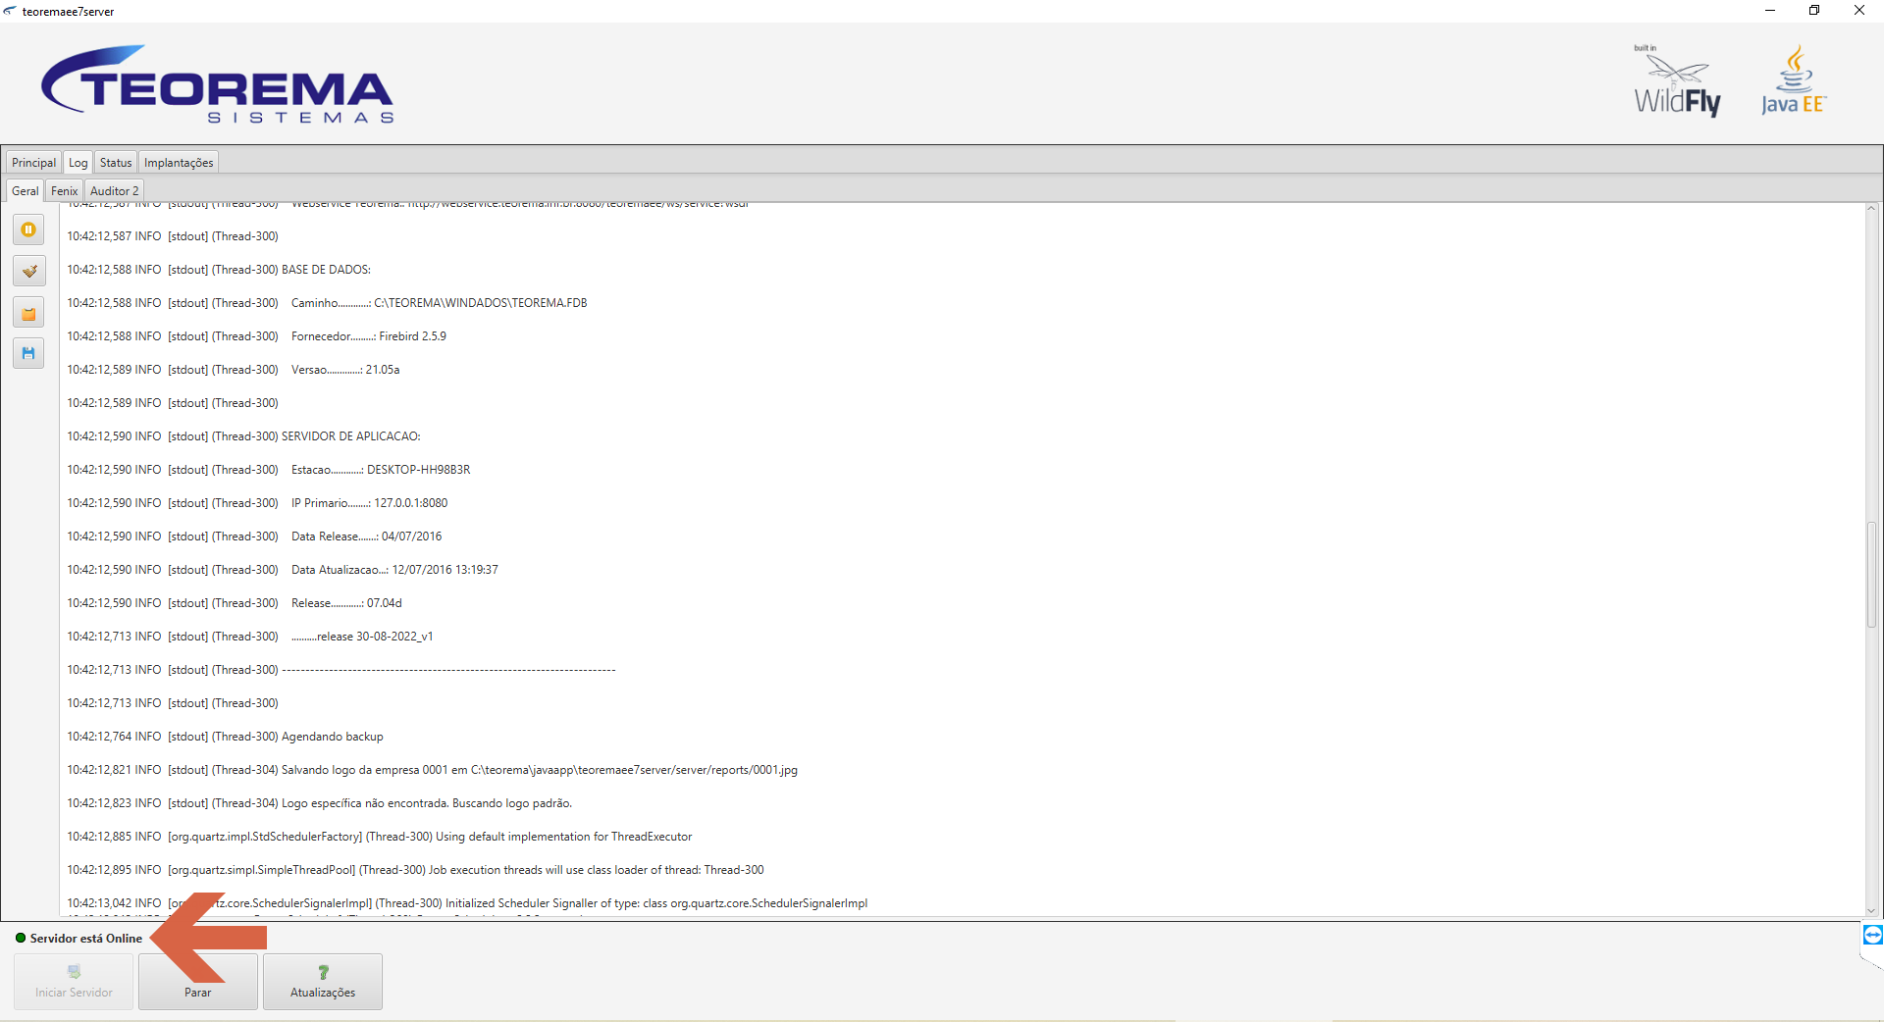Click the log line 'BASE DE DADOS:'
The width and height of the screenshot is (1884, 1022).
click(x=219, y=270)
